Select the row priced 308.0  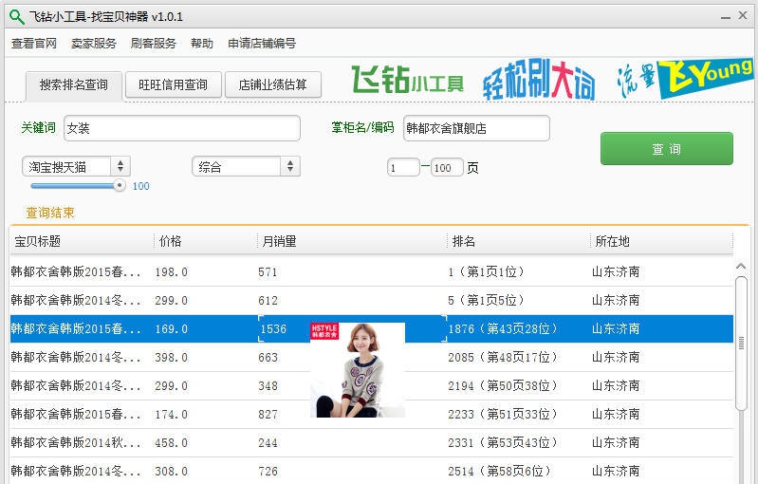pos(371,471)
